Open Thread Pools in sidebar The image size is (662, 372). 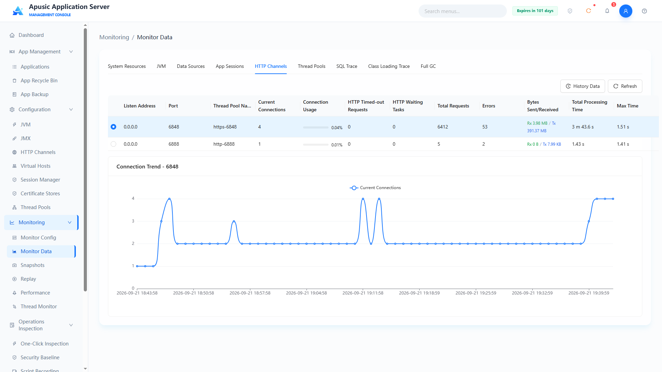pos(41,207)
